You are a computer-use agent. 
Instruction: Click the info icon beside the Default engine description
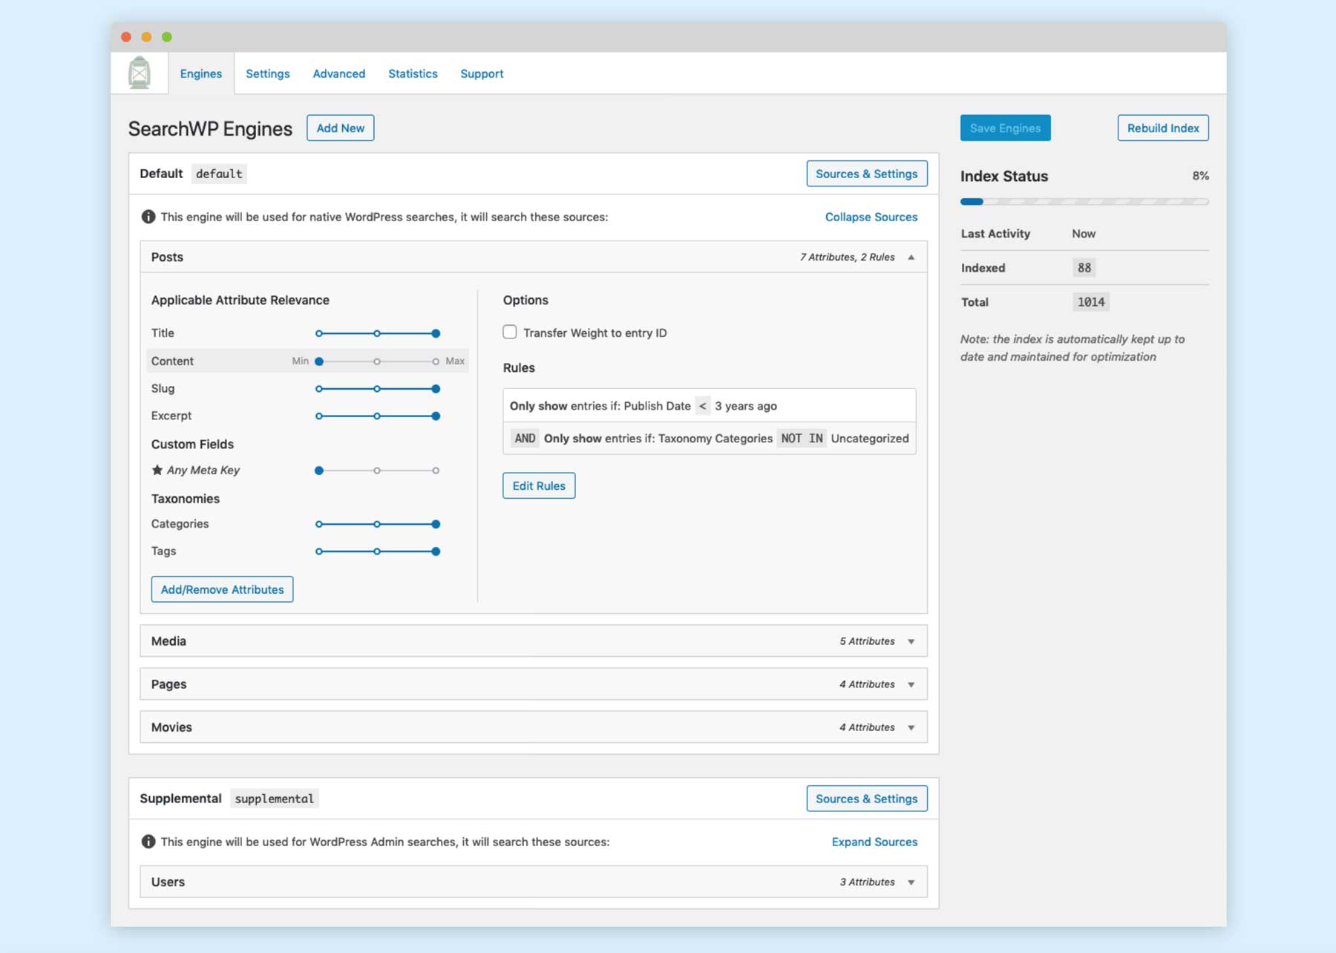coord(148,217)
